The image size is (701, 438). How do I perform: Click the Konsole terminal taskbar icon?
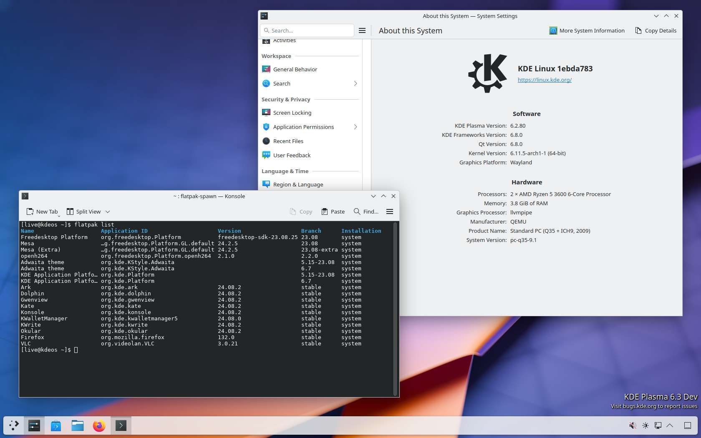click(x=121, y=425)
